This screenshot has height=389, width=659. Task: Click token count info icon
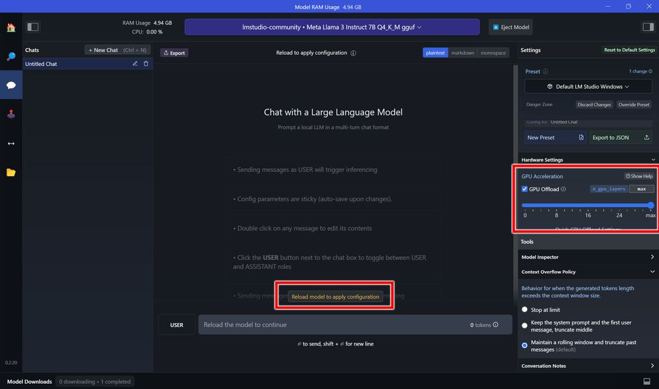(495, 324)
